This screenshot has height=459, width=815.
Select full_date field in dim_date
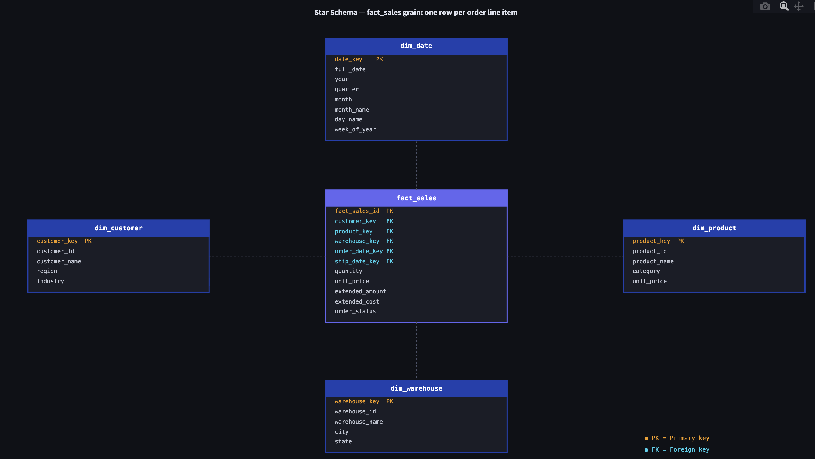tap(350, 69)
